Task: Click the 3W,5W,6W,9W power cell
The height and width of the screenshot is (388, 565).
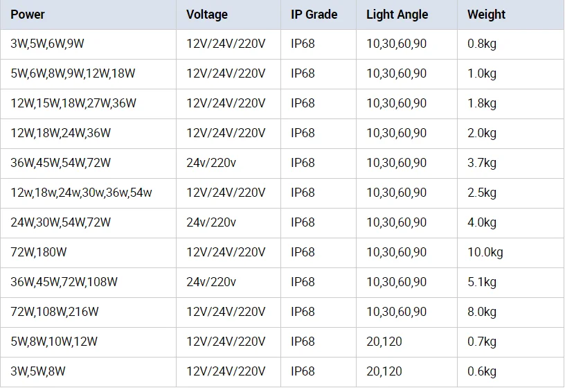Action: pos(47,44)
